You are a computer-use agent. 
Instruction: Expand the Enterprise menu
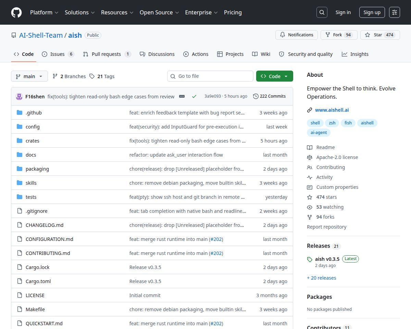(201, 12)
